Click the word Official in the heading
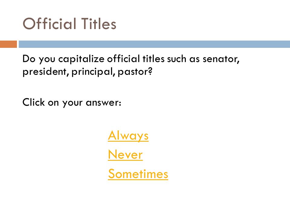 tap(49, 24)
